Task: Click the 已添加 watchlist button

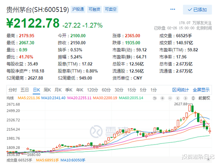Action: [x=197, y=10]
